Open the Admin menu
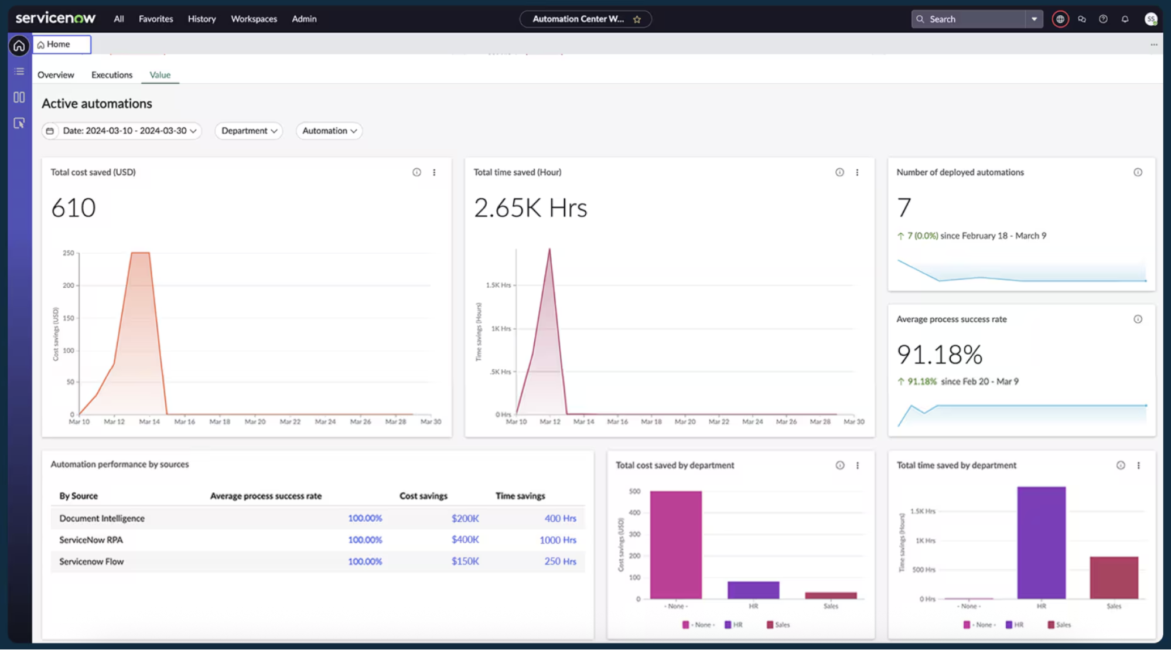Image resolution: width=1171 pixels, height=650 pixels. coord(303,19)
